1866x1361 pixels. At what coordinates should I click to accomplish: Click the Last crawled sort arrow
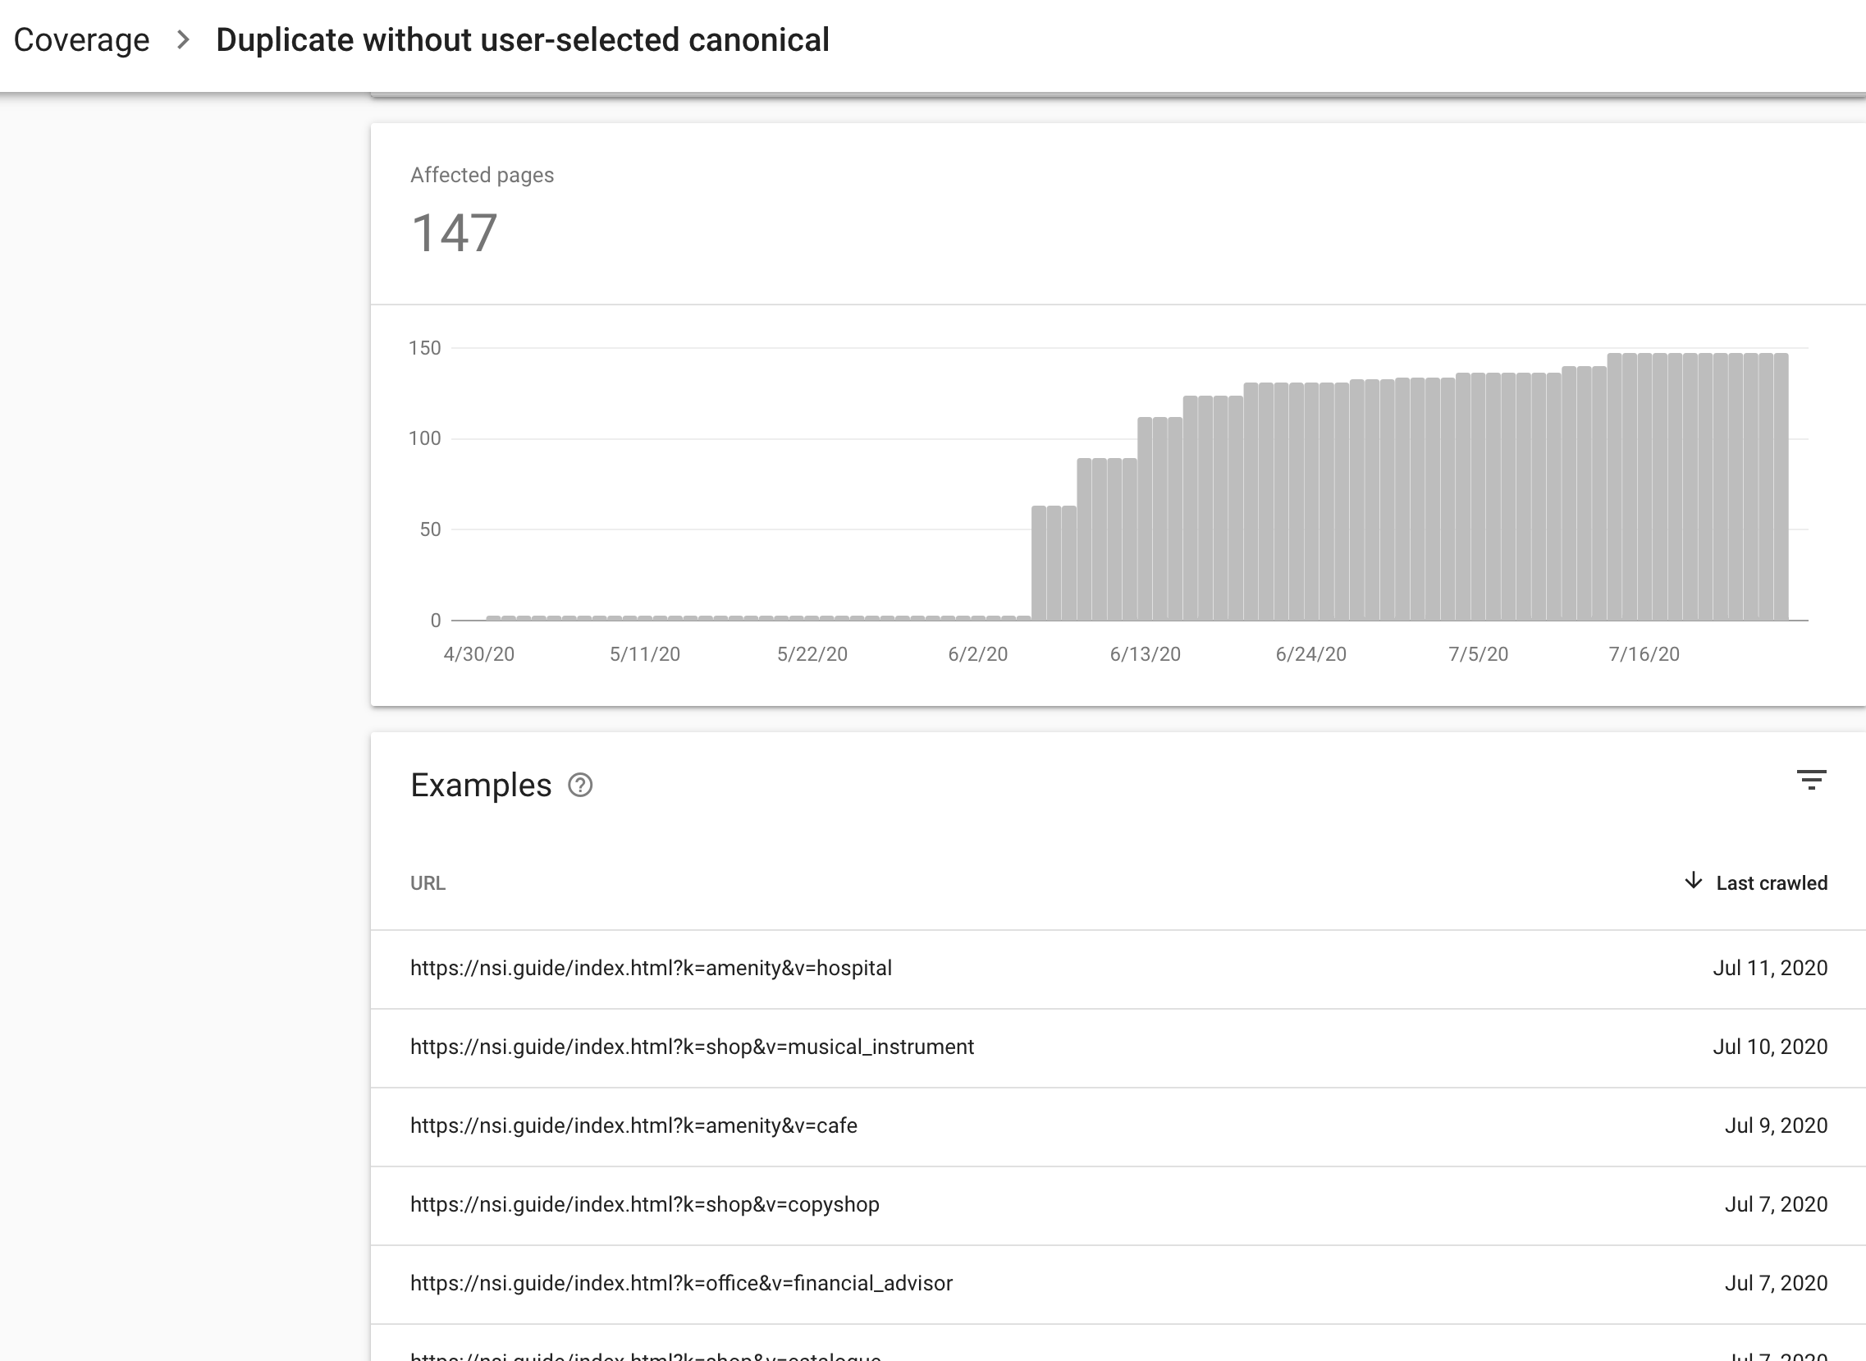[x=1693, y=881]
